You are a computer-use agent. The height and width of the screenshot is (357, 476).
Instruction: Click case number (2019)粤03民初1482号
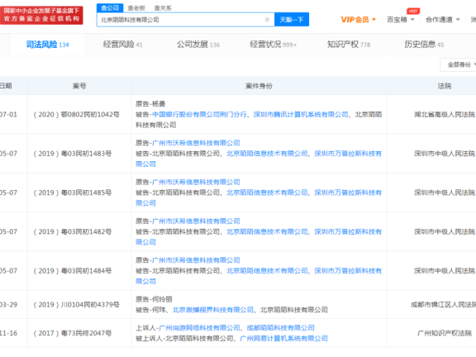[72, 231]
